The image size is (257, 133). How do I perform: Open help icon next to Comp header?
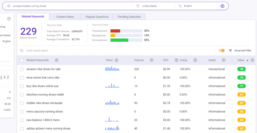click(x=195, y=60)
